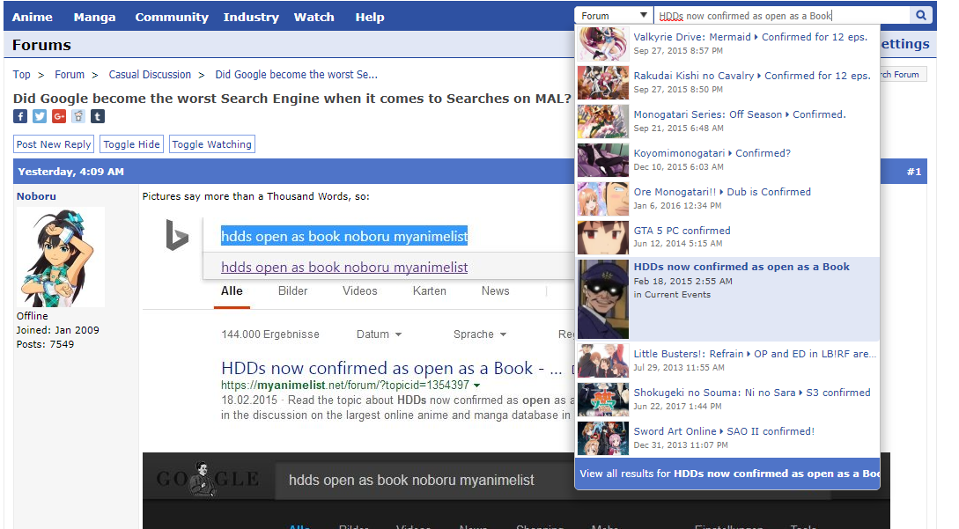Click Post New Reply button

(x=54, y=144)
